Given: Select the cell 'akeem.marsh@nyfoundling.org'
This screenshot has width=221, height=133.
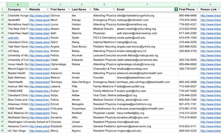Looking at the screenshot, I should [147, 29].
